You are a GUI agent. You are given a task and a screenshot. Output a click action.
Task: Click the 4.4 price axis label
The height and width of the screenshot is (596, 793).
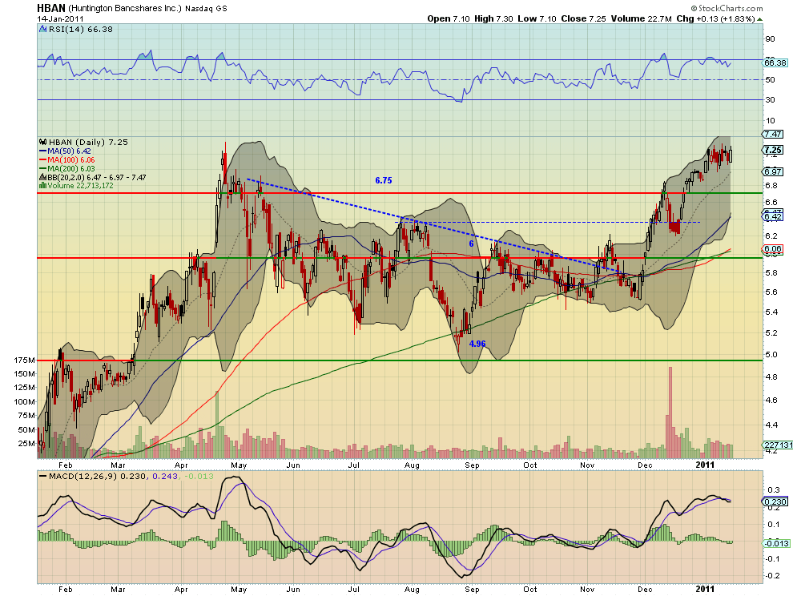point(771,425)
